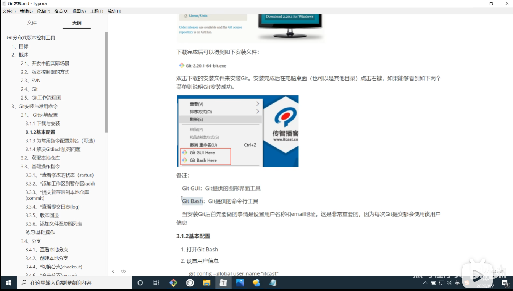Screen dimensions: 513x291
Task: Click the 3.1.2基本配置 document heading
Action: 193,236
